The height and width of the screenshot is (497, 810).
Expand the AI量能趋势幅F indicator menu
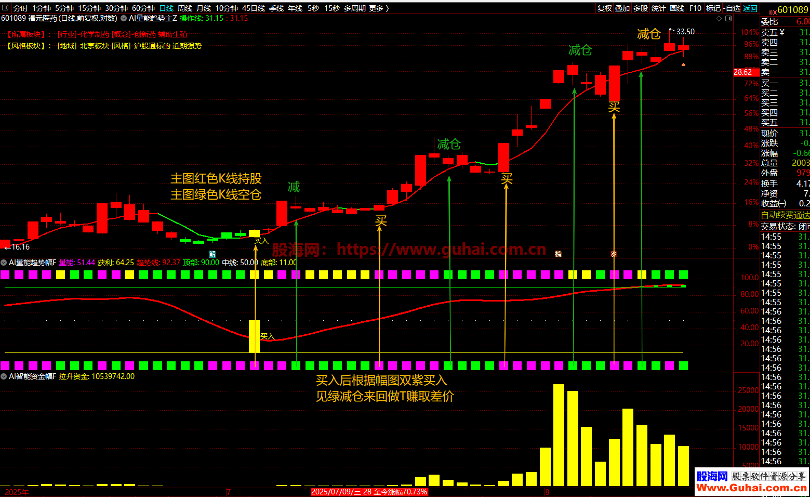[4, 263]
